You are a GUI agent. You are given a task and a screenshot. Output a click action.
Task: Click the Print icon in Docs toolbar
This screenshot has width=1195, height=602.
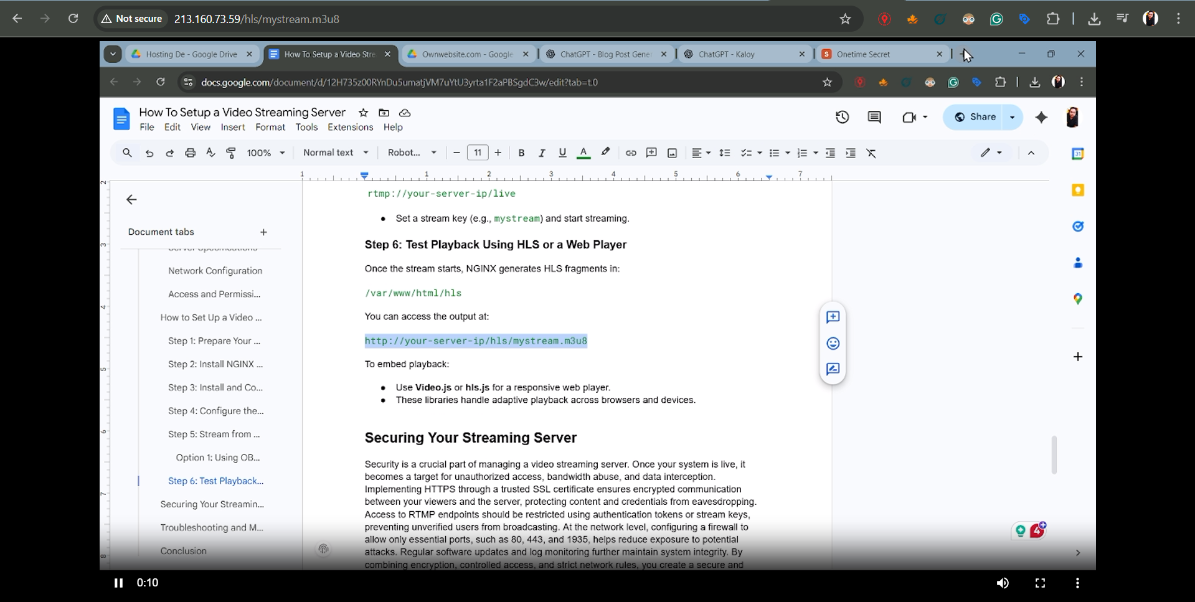(190, 153)
